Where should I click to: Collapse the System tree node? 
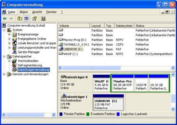click(x=4, y=30)
